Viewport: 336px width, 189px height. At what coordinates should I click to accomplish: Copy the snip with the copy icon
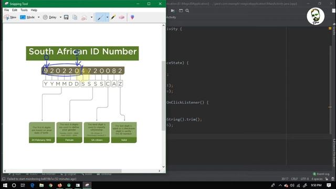pyautogui.click(x=75, y=17)
